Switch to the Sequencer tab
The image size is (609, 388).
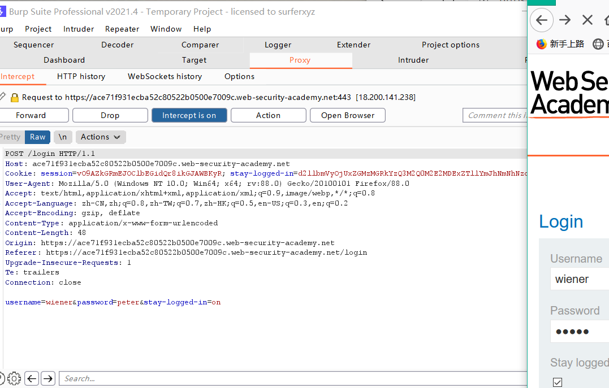(34, 45)
